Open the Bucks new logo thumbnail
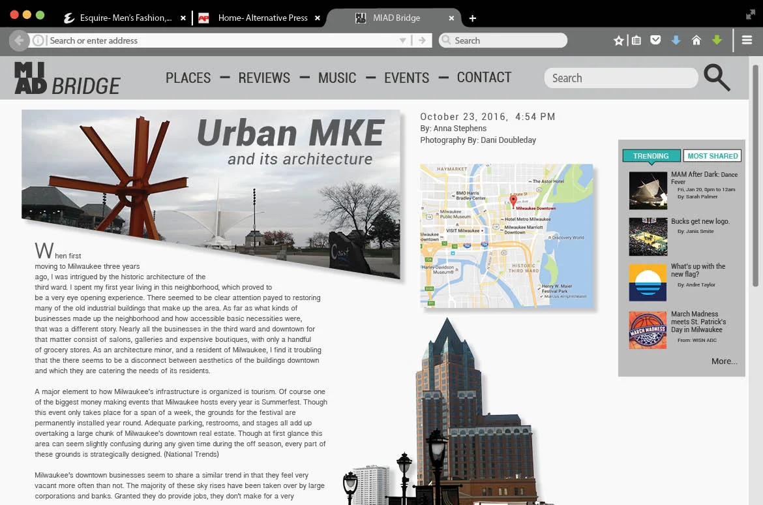Viewport: 763px width, 505px height. pos(648,237)
